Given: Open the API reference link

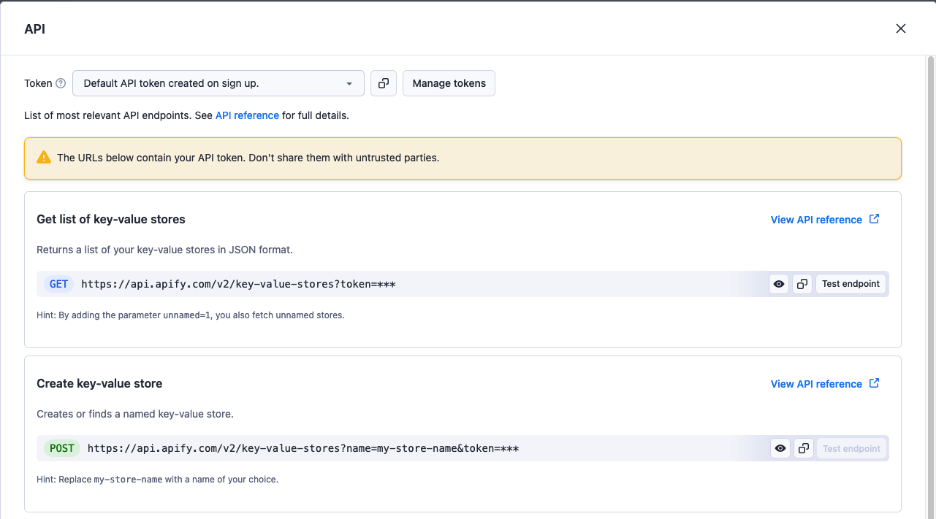Looking at the screenshot, I should pyautogui.click(x=247, y=115).
